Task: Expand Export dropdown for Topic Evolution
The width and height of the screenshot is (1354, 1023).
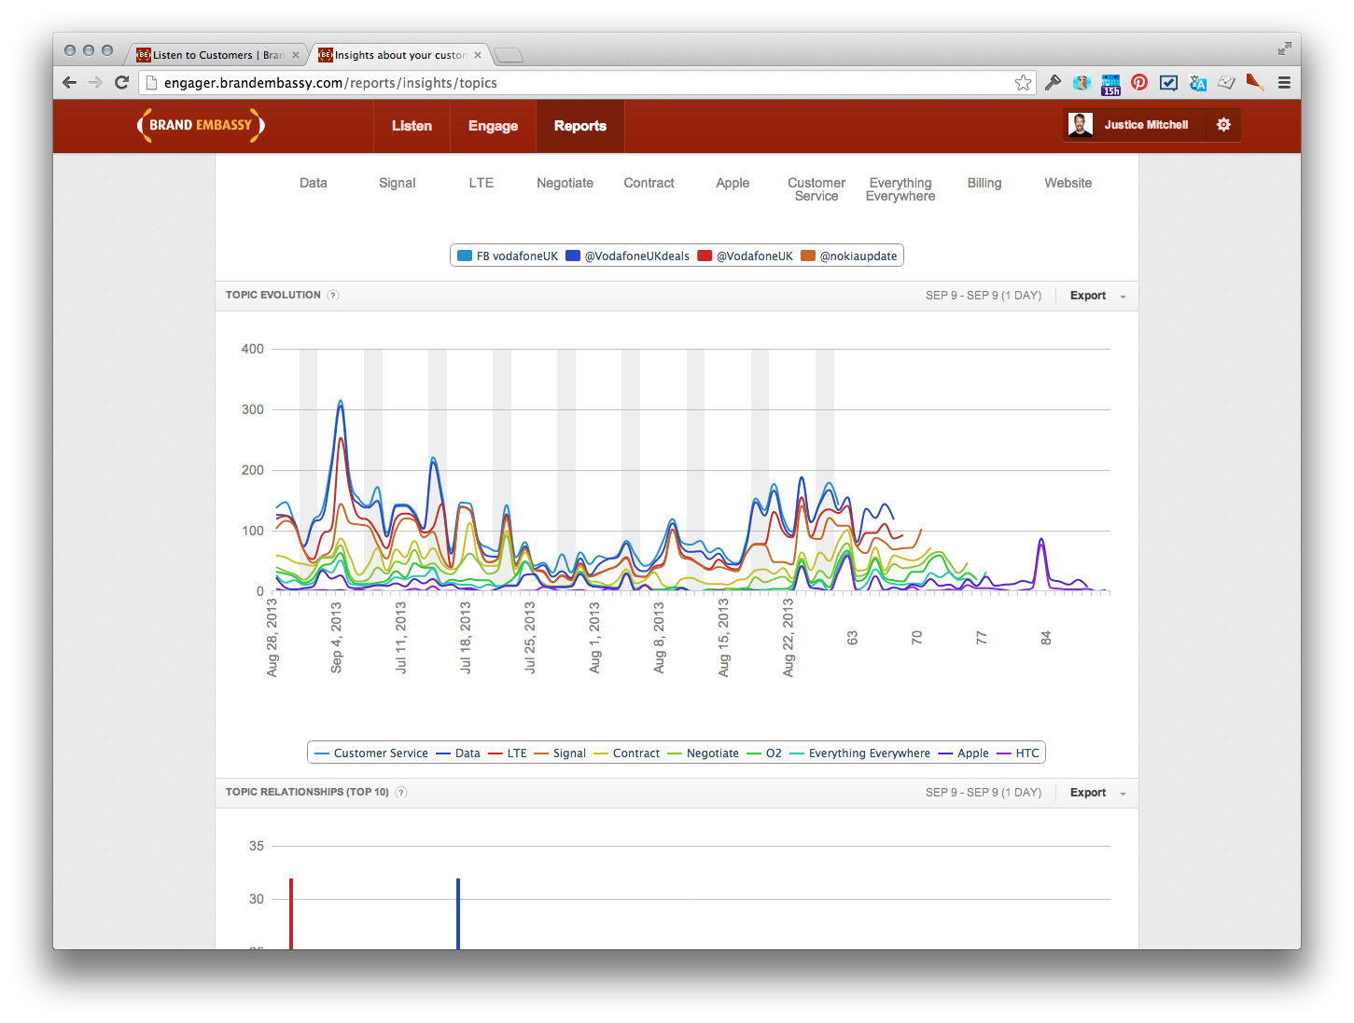Action: tap(1097, 296)
